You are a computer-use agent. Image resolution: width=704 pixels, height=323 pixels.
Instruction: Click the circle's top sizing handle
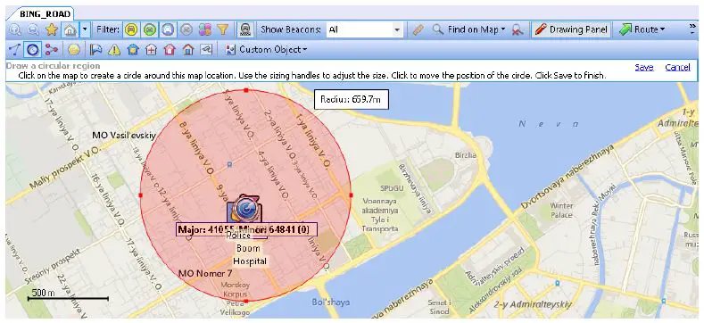(245, 90)
